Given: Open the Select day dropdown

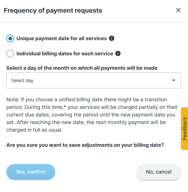Looking at the screenshot, I should (x=93, y=81).
